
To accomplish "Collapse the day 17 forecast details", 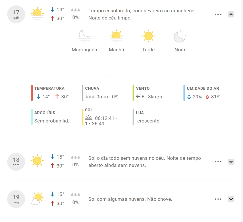I will pyautogui.click(x=231, y=14).
